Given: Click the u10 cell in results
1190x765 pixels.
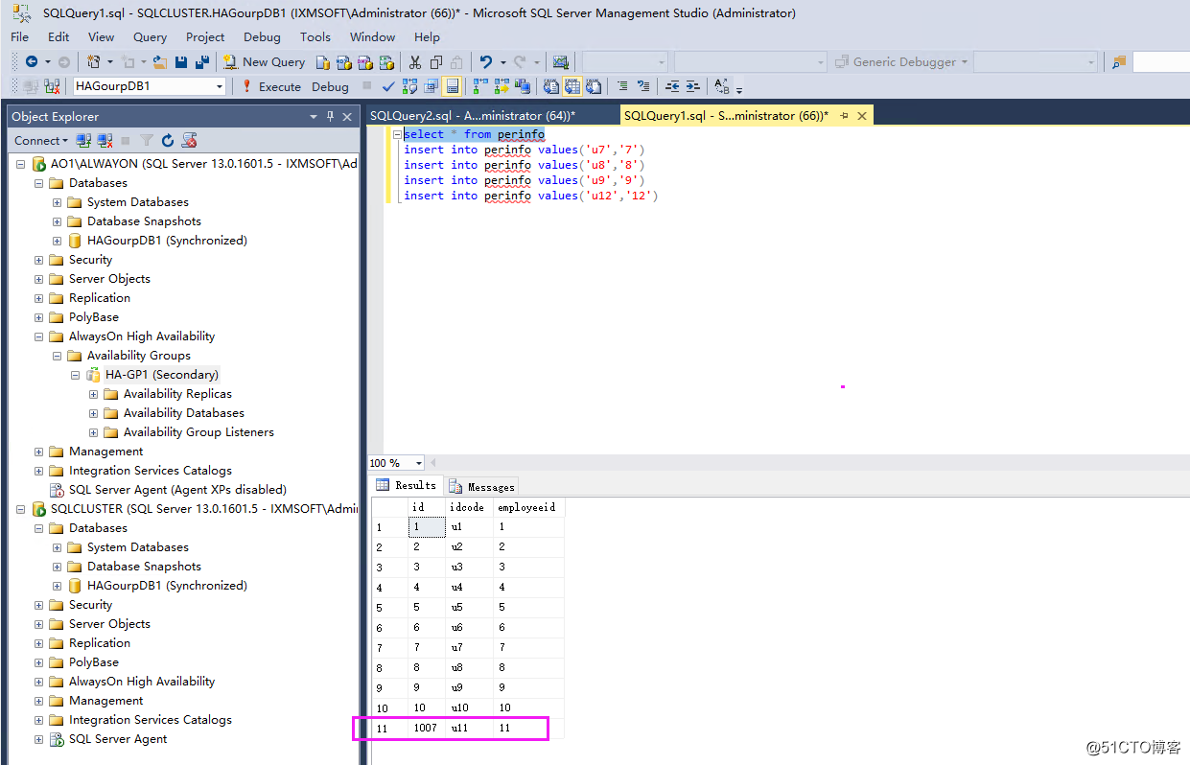Looking at the screenshot, I should 469,707.
